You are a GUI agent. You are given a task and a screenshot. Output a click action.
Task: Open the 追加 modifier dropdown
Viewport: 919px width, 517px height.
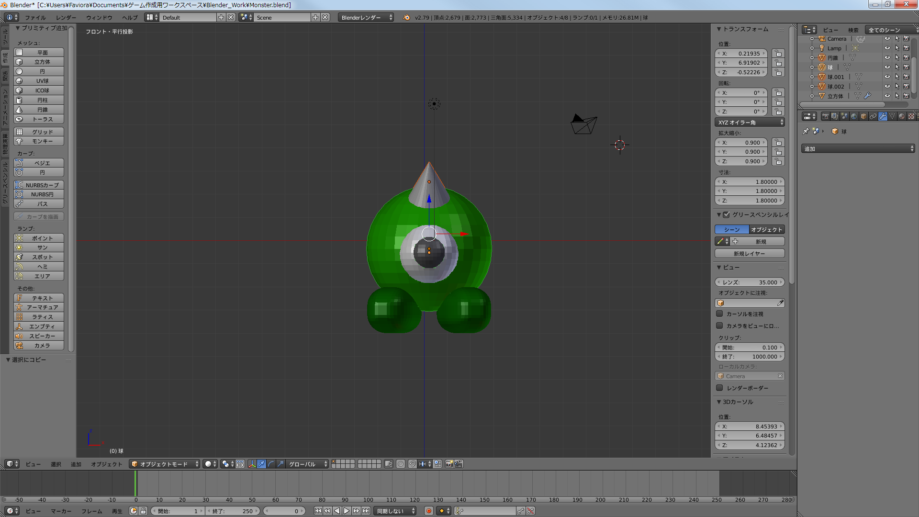pyautogui.click(x=858, y=149)
